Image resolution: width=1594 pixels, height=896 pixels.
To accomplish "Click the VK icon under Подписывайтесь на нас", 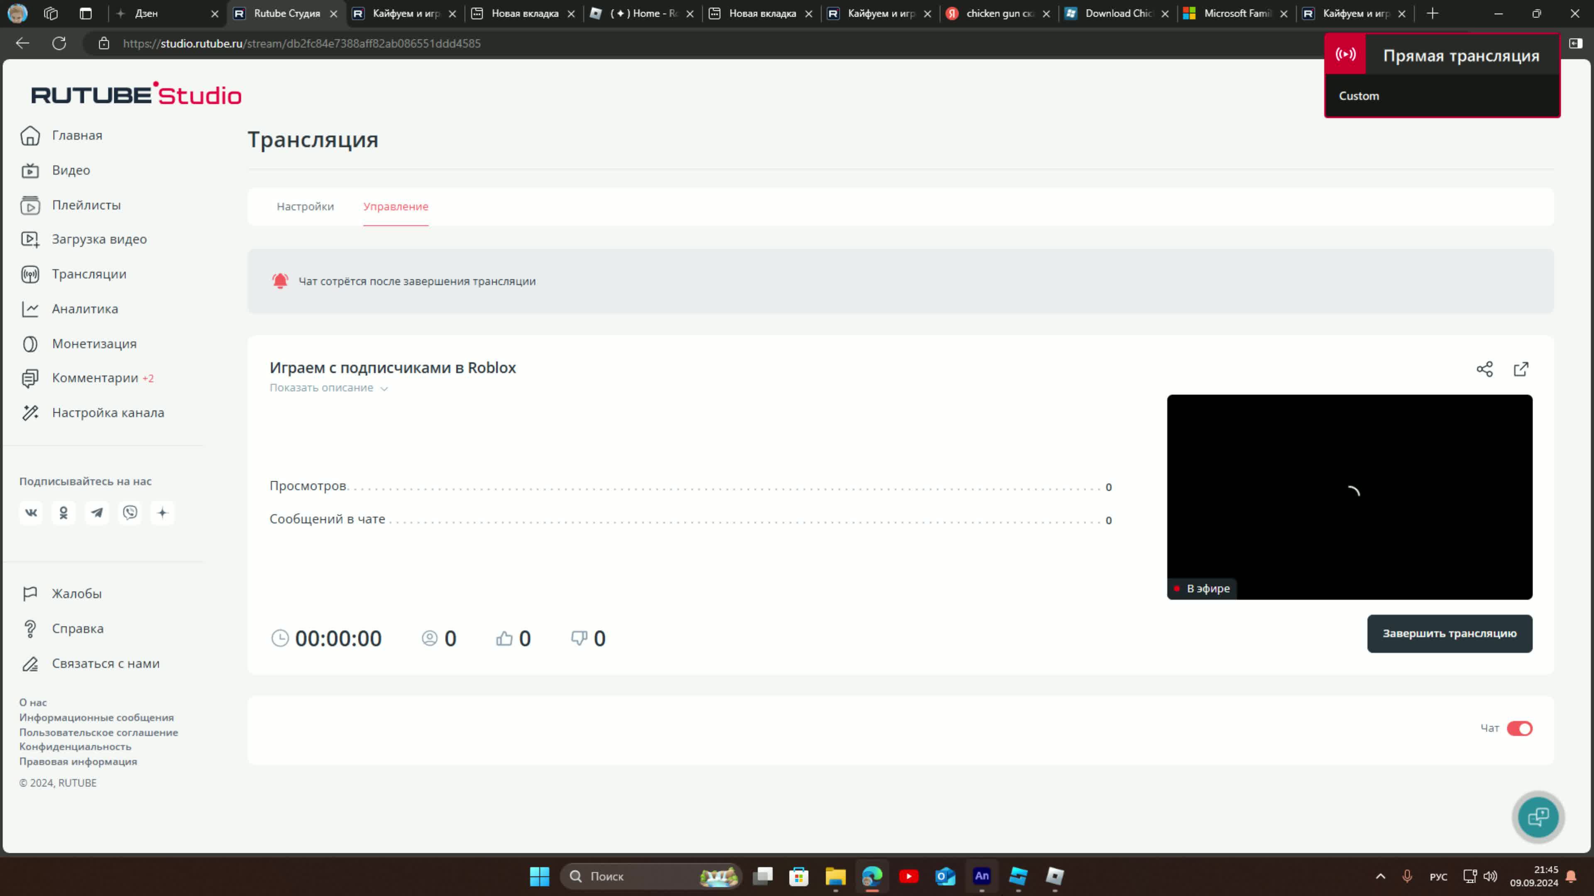I will 31,513.
